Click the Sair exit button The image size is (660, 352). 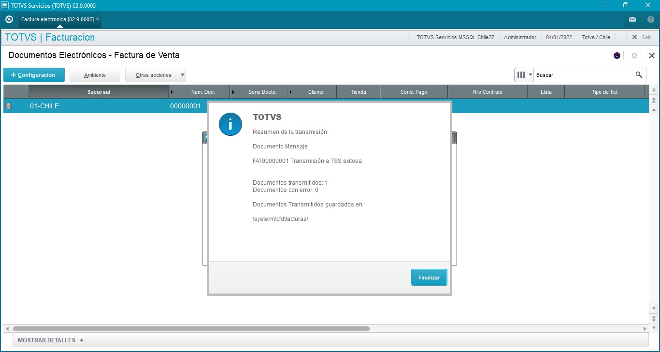click(641, 37)
